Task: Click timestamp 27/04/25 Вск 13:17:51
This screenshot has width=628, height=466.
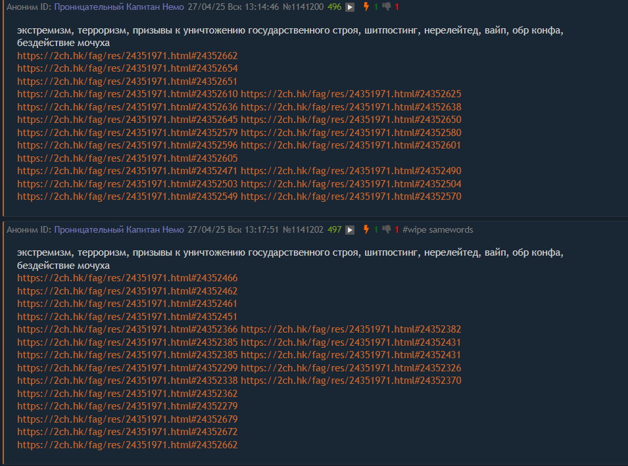Action: (x=233, y=229)
